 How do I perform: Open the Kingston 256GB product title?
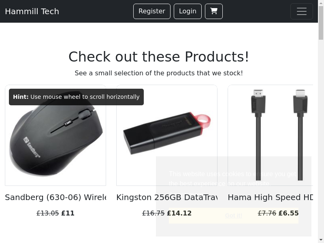click(166, 197)
